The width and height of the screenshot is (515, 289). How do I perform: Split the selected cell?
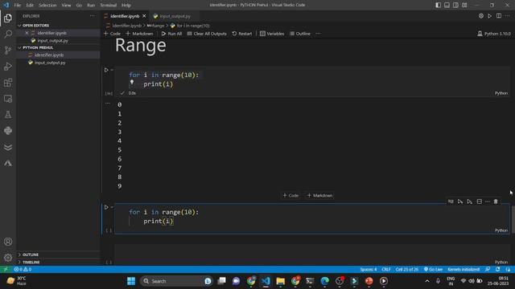click(x=480, y=201)
